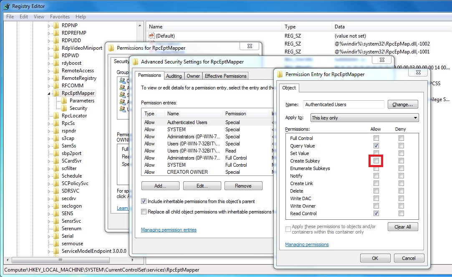The image size is (452, 277).
Task: Select the RDPNP folder icon in tree
Action: tap(56, 25)
